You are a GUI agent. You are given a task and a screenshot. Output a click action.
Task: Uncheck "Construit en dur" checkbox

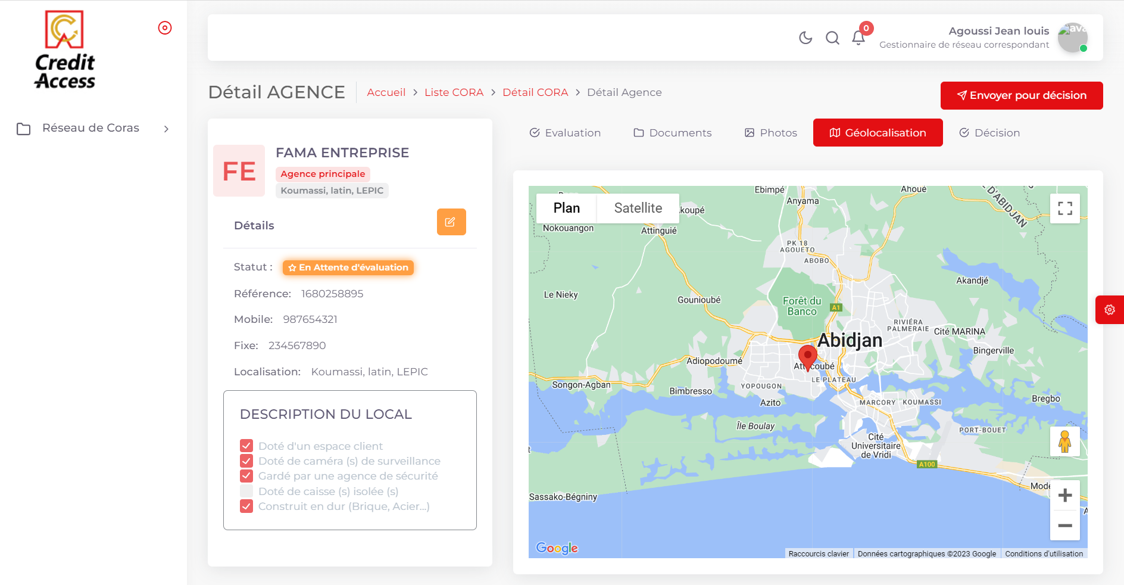(x=246, y=506)
